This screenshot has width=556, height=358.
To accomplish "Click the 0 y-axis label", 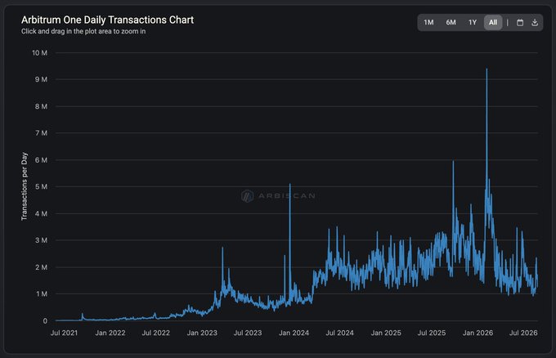I will click(45, 320).
